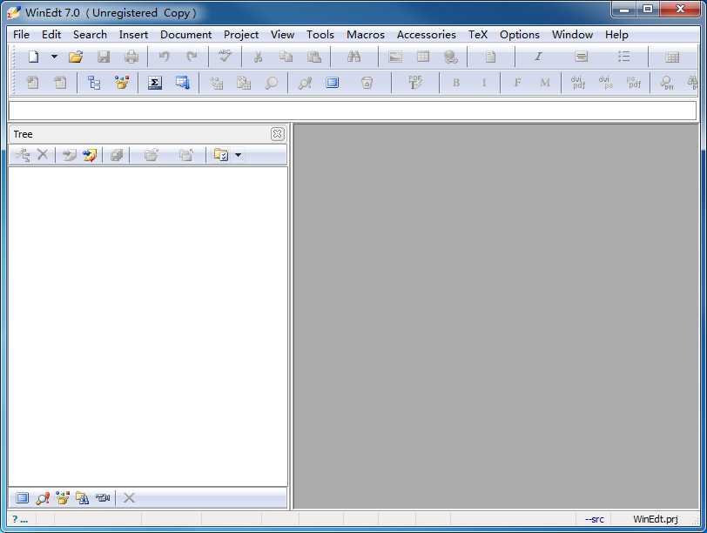Open the File menu

[x=21, y=35]
